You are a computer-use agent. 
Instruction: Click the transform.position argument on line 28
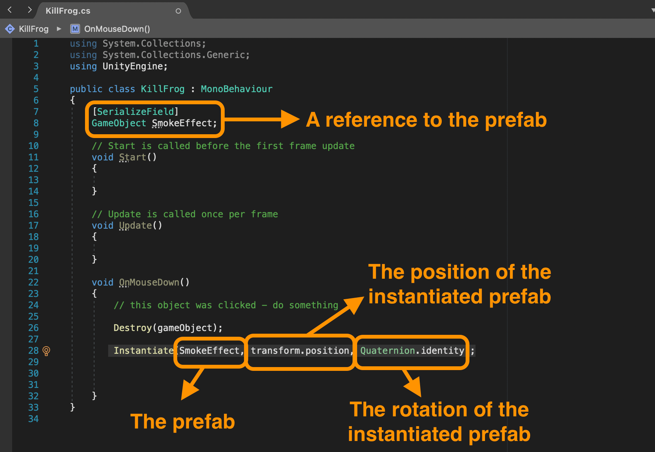pos(300,350)
